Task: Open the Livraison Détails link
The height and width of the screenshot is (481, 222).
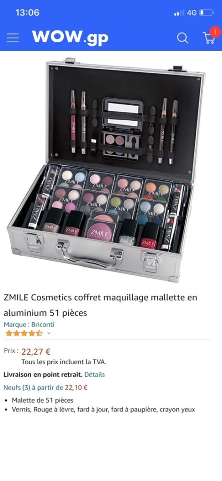Action: click(95, 374)
